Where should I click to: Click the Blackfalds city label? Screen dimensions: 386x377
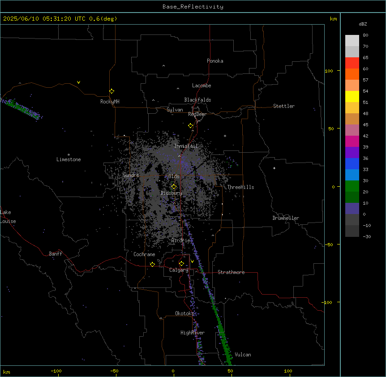(197, 100)
